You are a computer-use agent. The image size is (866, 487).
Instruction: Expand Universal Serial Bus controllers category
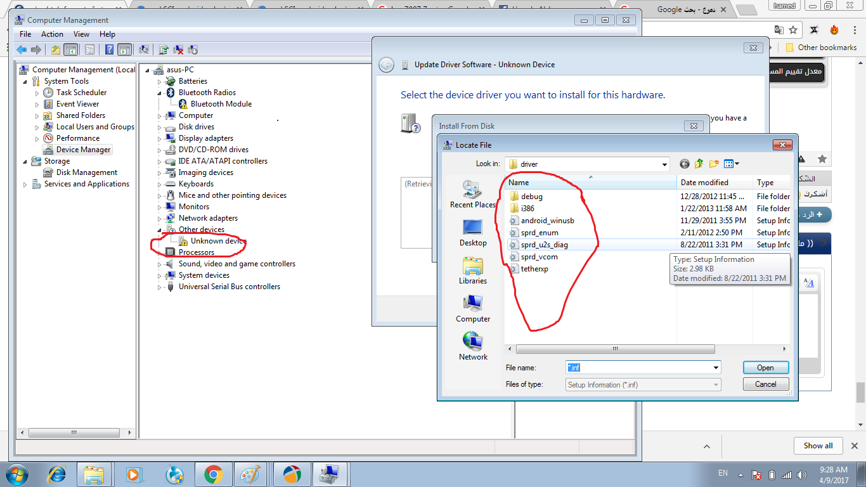coord(160,287)
